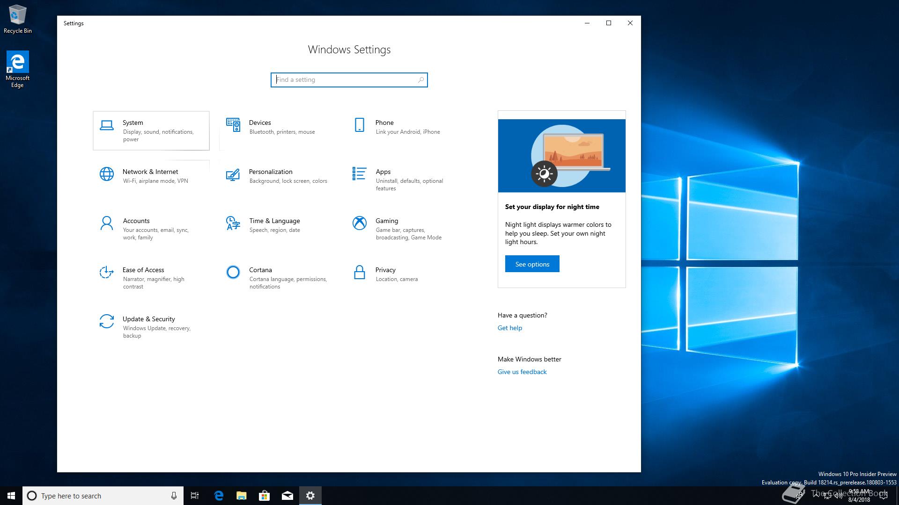This screenshot has height=505, width=899.
Task: Select Settings gear in taskbar
Action: point(310,496)
